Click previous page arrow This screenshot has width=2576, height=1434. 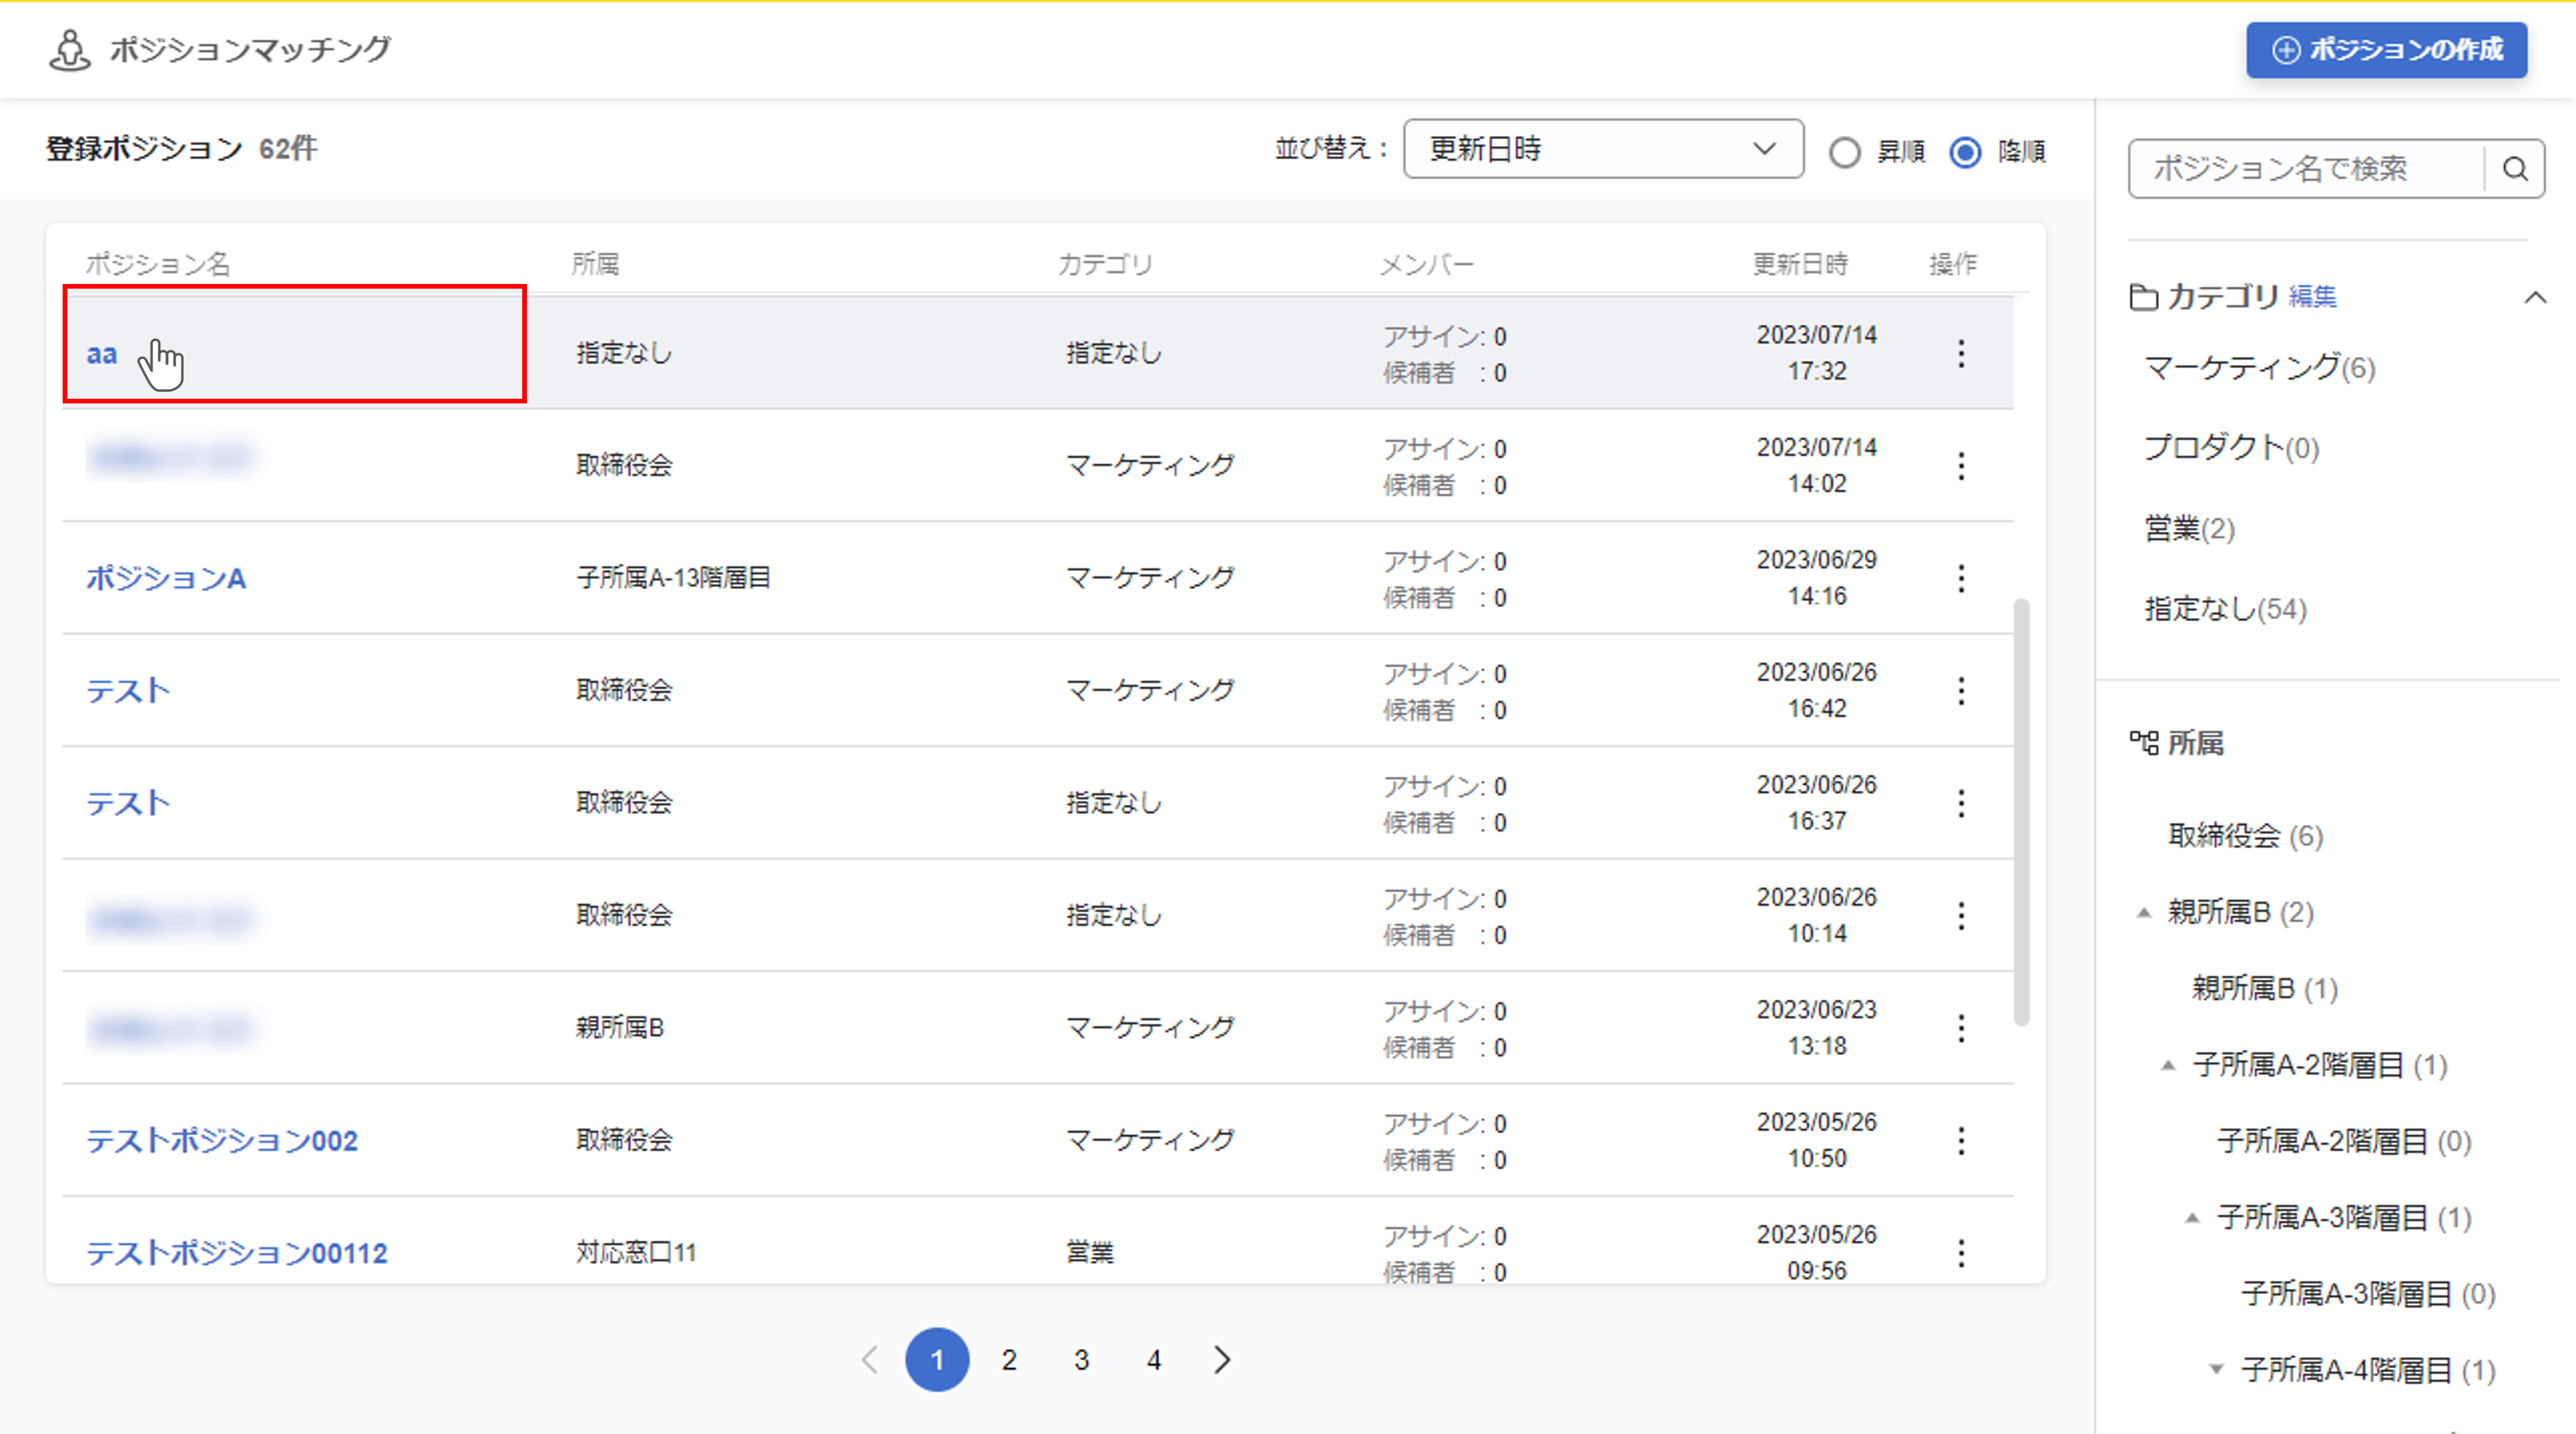coord(870,1360)
